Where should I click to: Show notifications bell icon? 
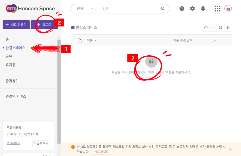coord(203,9)
